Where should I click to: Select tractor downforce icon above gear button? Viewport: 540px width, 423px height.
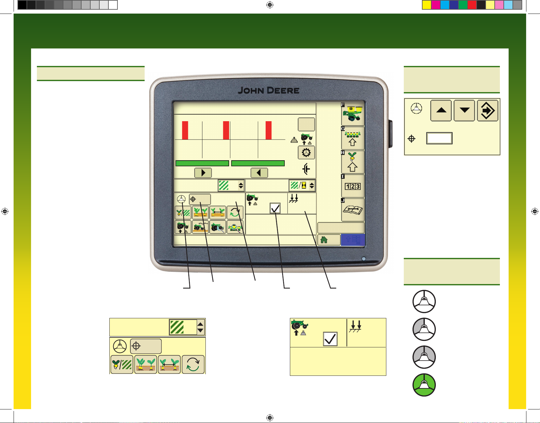coord(306,139)
